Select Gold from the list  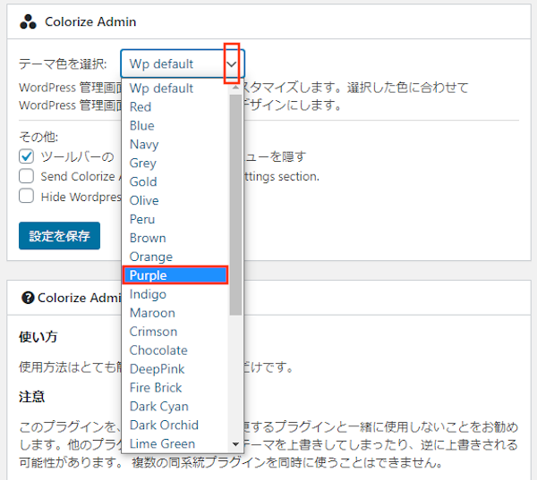point(175,181)
